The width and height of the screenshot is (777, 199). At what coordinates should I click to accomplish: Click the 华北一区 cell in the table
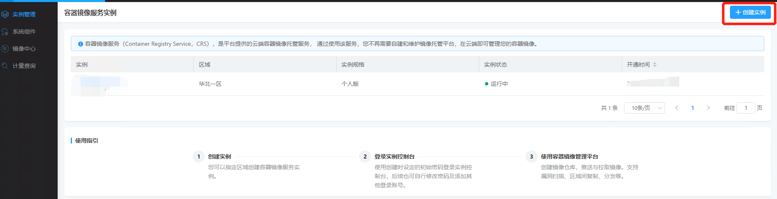point(210,84)
